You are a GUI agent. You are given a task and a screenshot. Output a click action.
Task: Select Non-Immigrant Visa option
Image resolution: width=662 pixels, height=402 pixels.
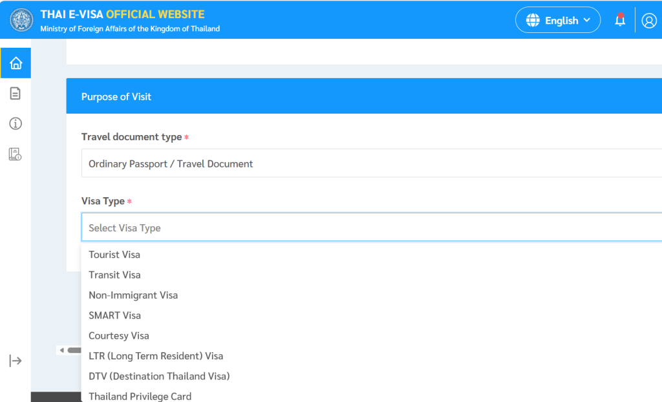pyautogui.click(x=133, y=295)
